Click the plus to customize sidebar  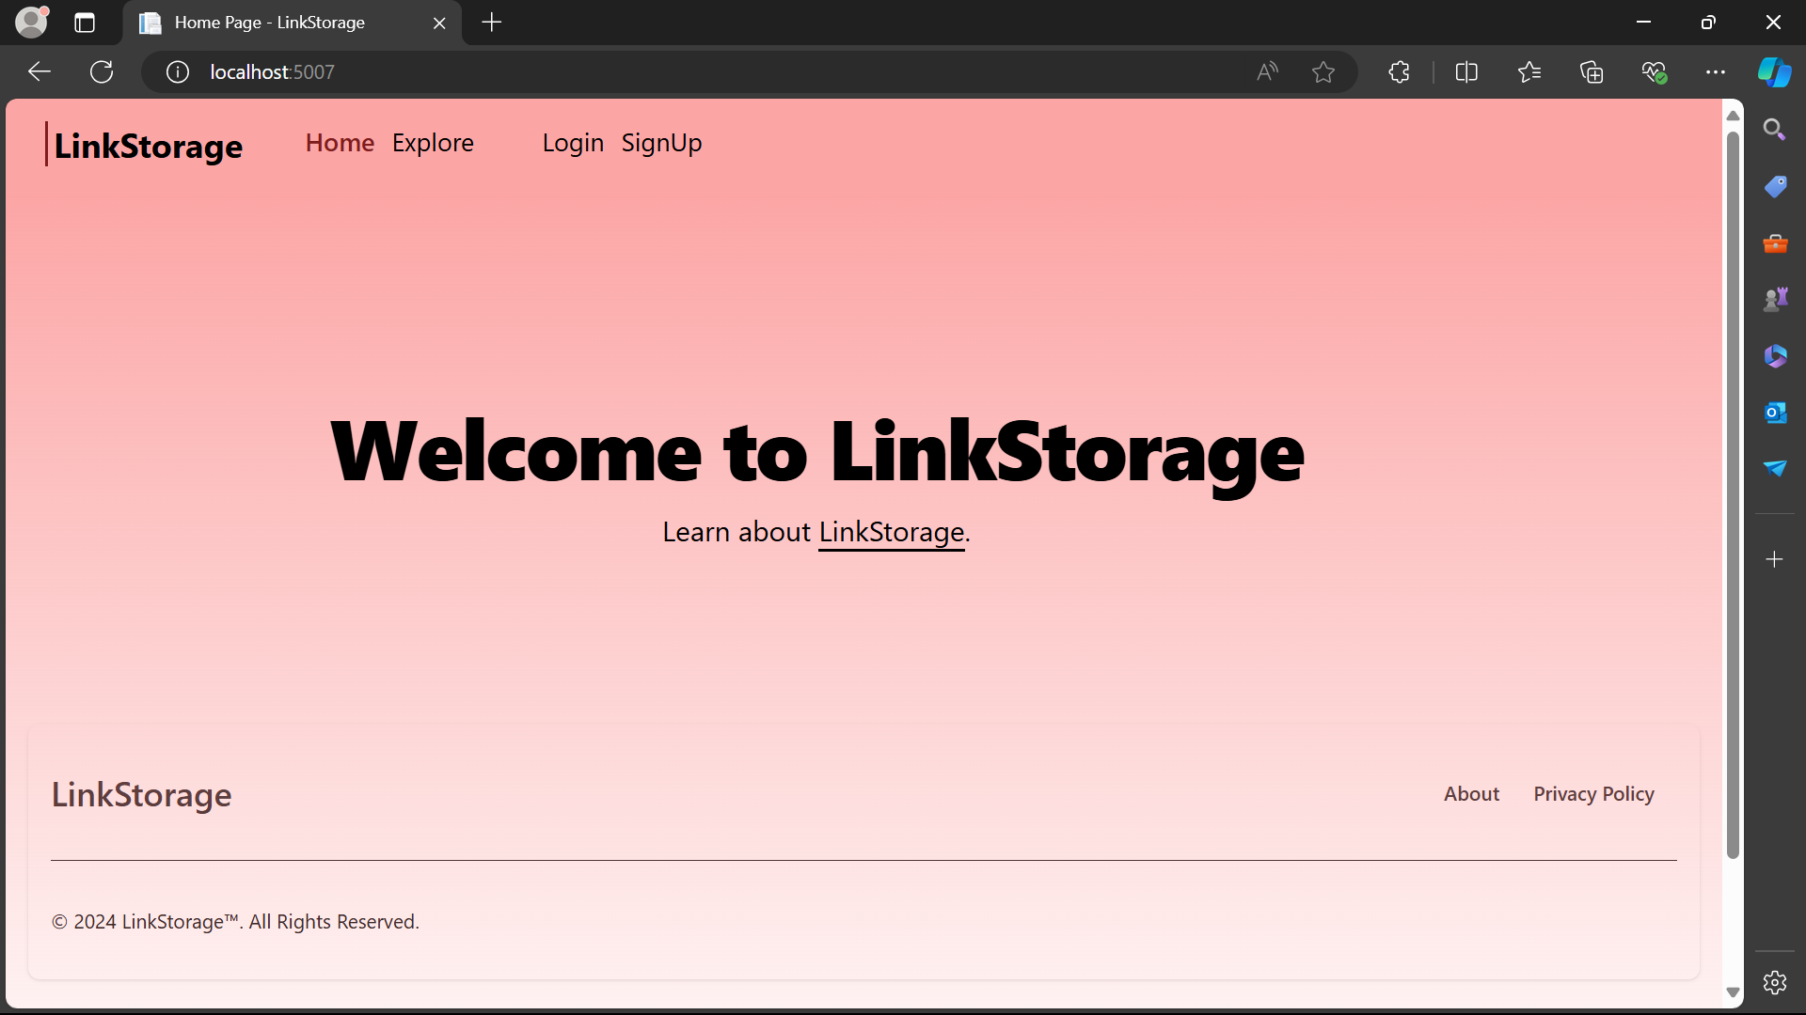coord(1775,560)
